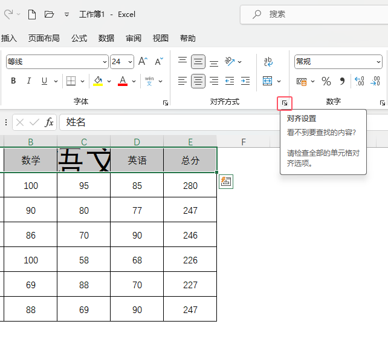Screen dimensions: 388x350
Task: Click the Open folder icon
Action: 49,15
